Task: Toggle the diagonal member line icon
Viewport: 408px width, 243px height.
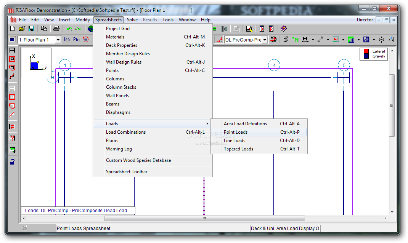Action: click(x=320, y=40)
